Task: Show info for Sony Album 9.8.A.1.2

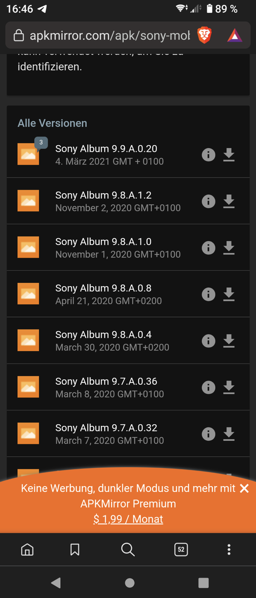Action: (208, 202)
